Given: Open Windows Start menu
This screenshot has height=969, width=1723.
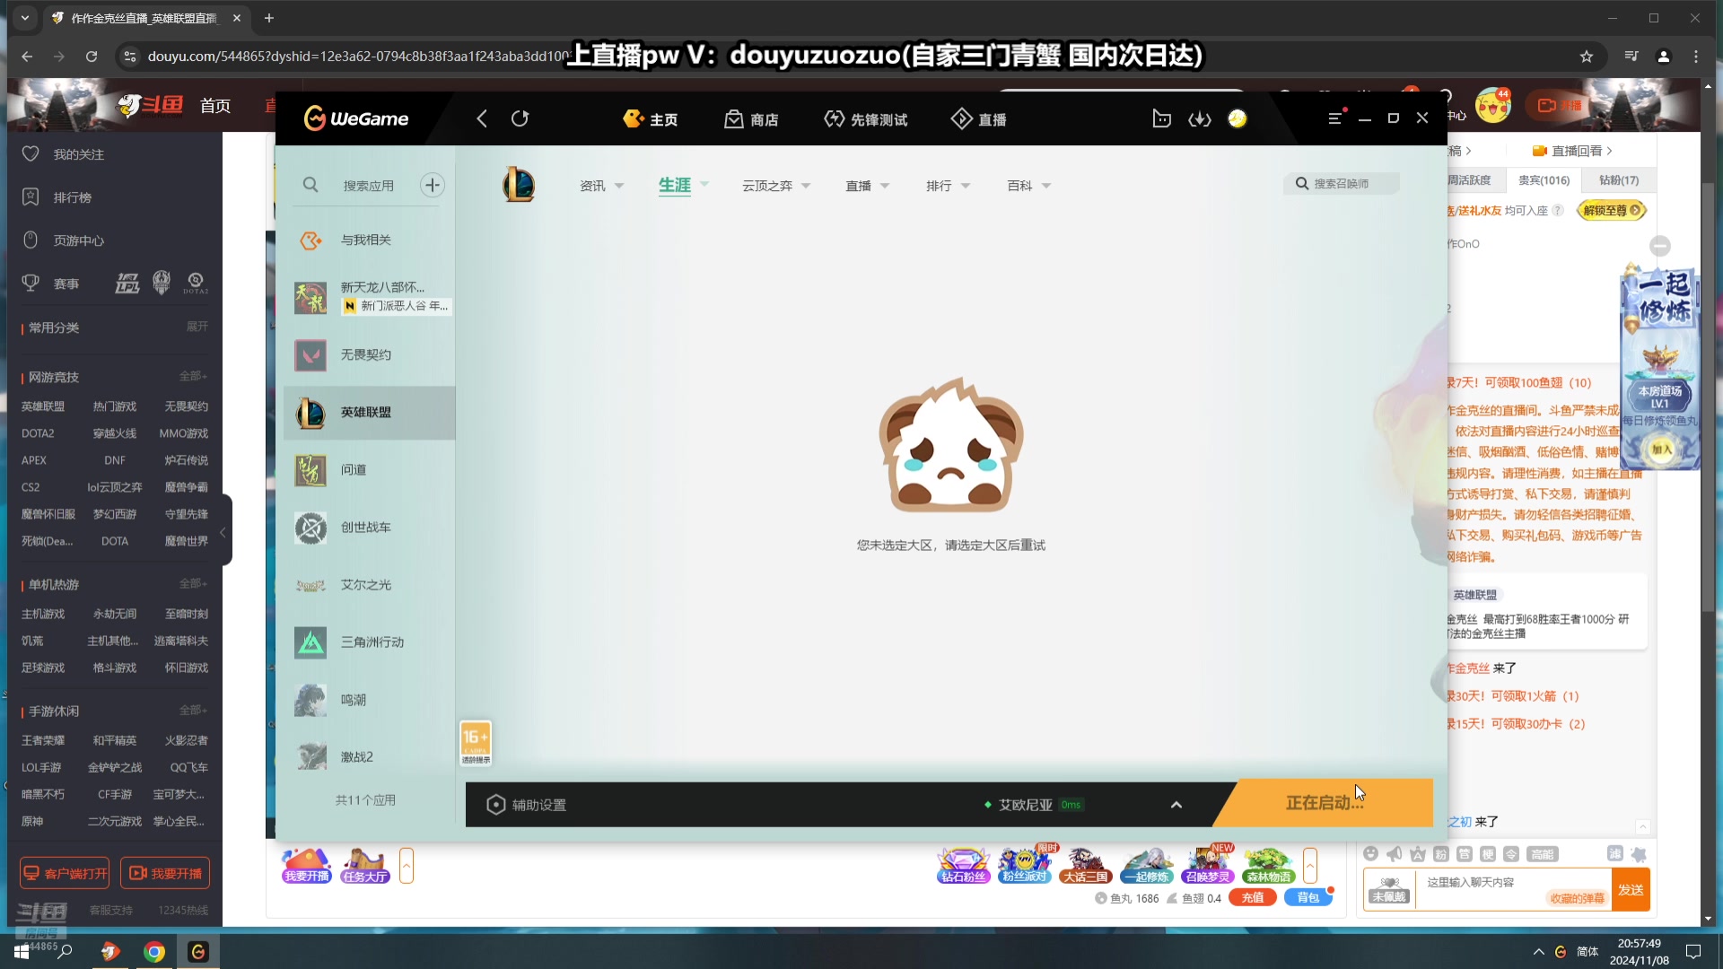Looking at the screenshot, I should coord(22,952).
